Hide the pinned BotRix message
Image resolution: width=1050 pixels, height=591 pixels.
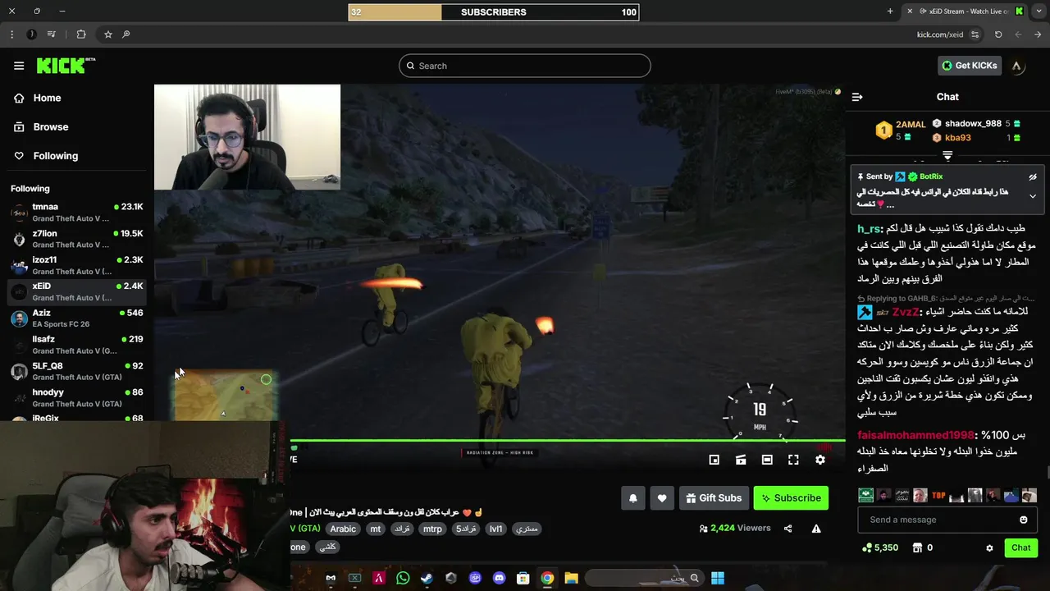1033,176
